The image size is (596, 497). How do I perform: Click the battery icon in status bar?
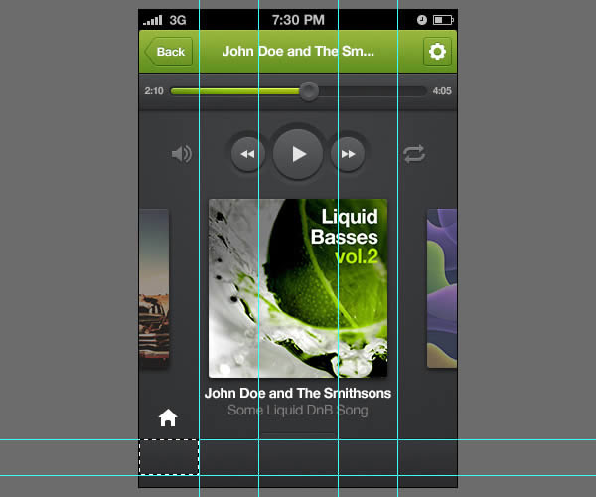pyautogui.click(x=442, y=20)
